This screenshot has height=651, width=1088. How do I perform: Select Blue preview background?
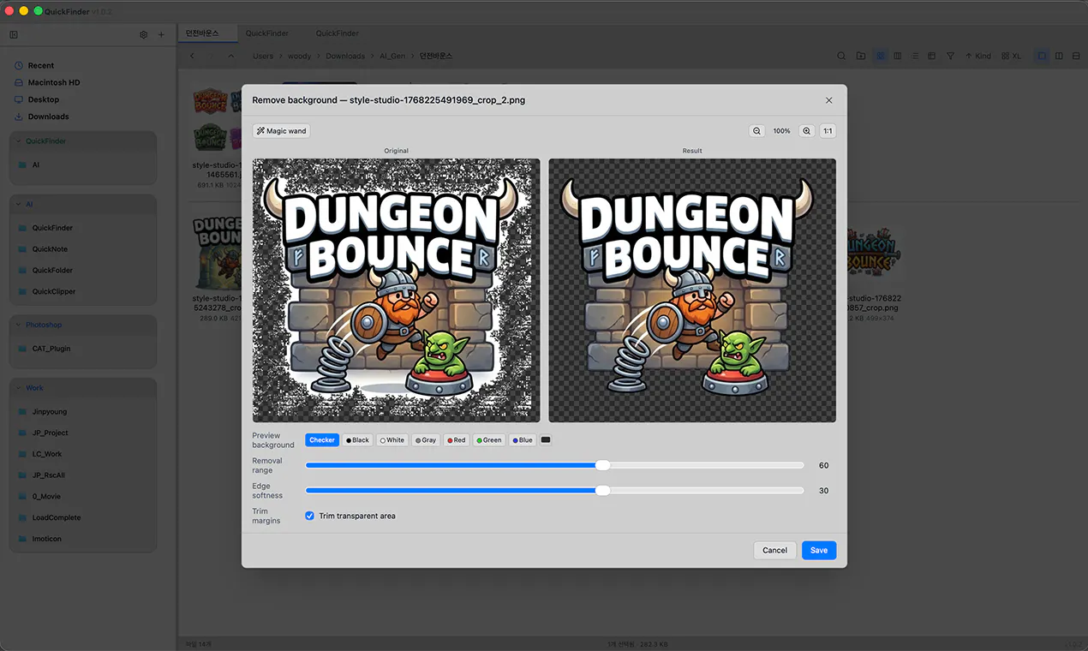523,440
